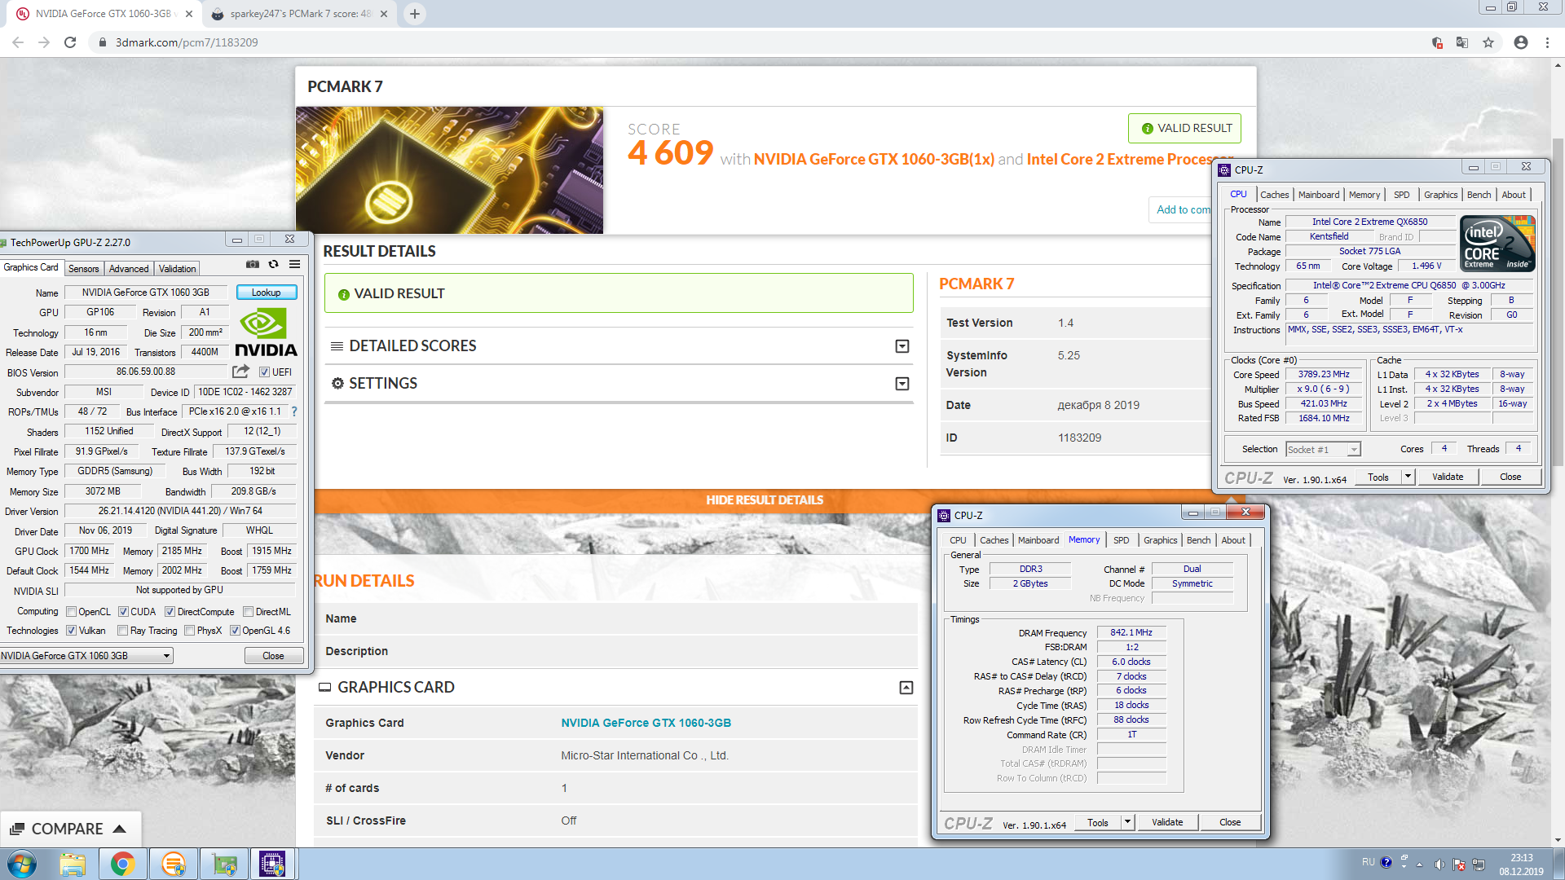The image size is (1565, 880).
Task: Open the Socket #1 selection dropdown in CPU-Z
Action: (x=1353, y=450)
